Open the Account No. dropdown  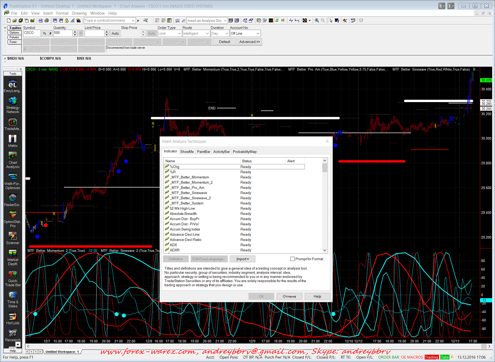[x=258, y=33]
